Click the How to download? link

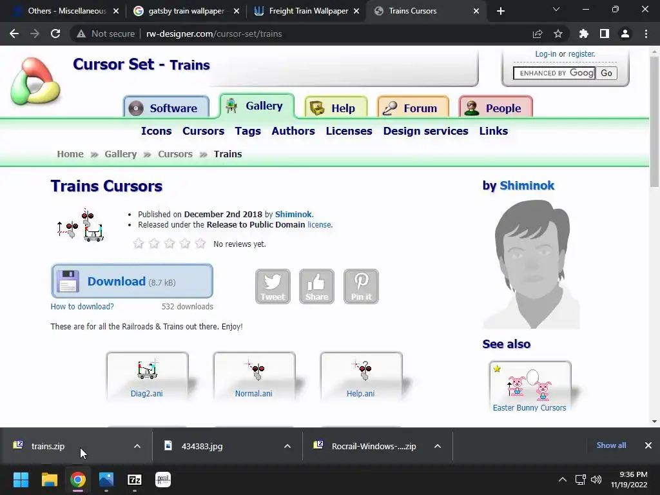tap(82, 306)
